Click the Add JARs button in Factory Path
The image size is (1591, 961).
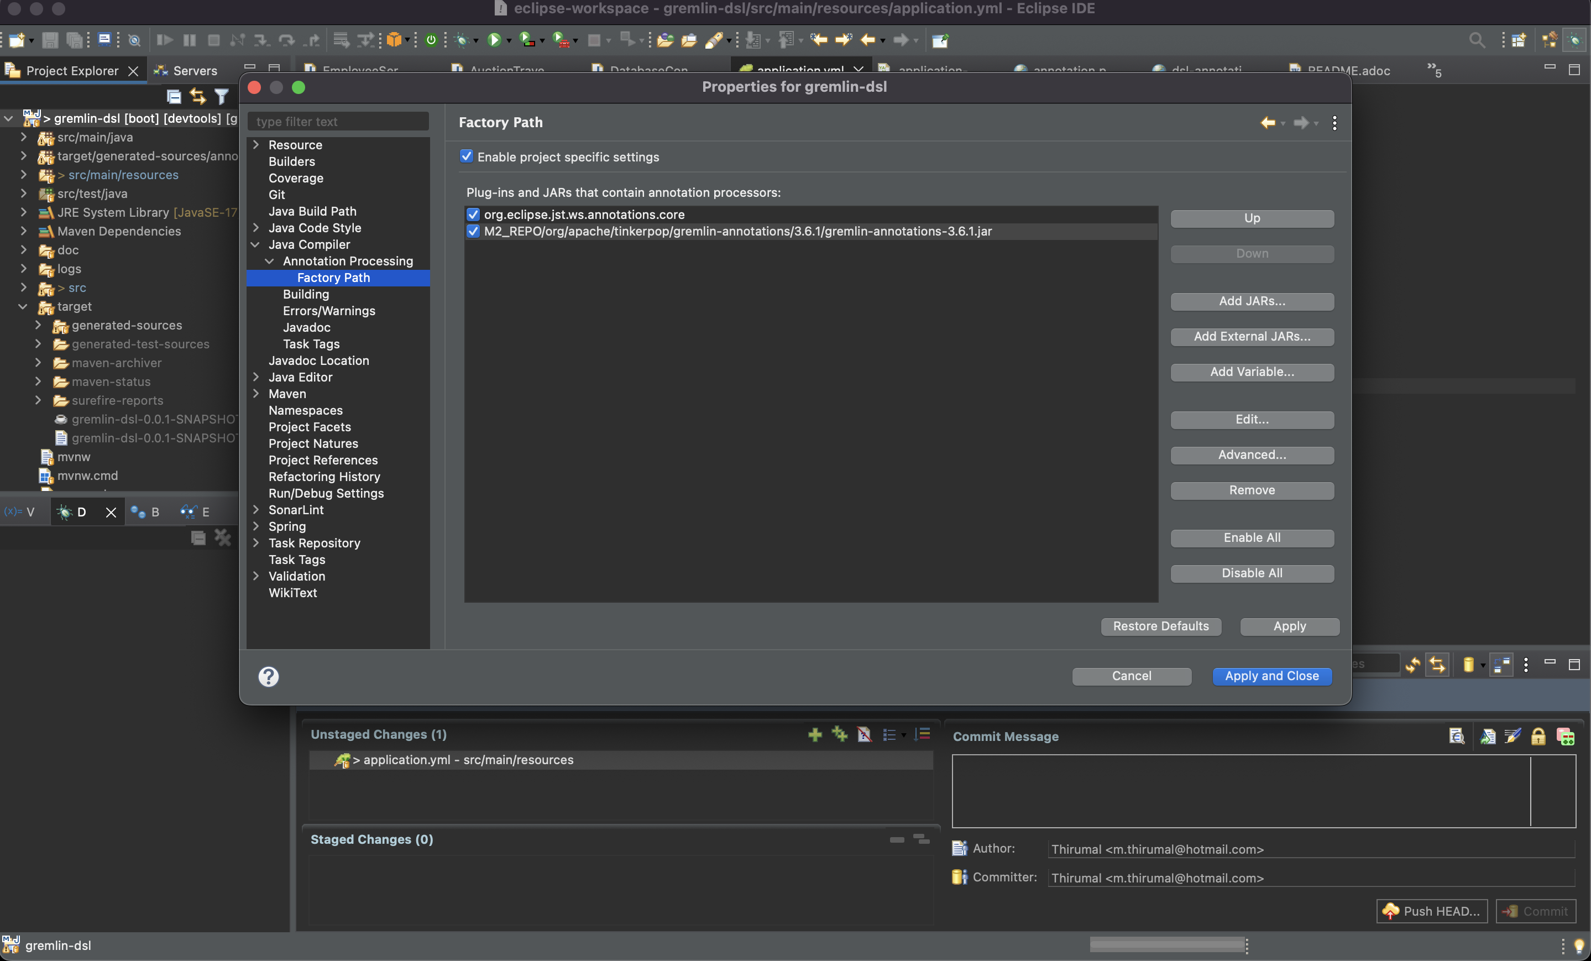click(1251, 300)
